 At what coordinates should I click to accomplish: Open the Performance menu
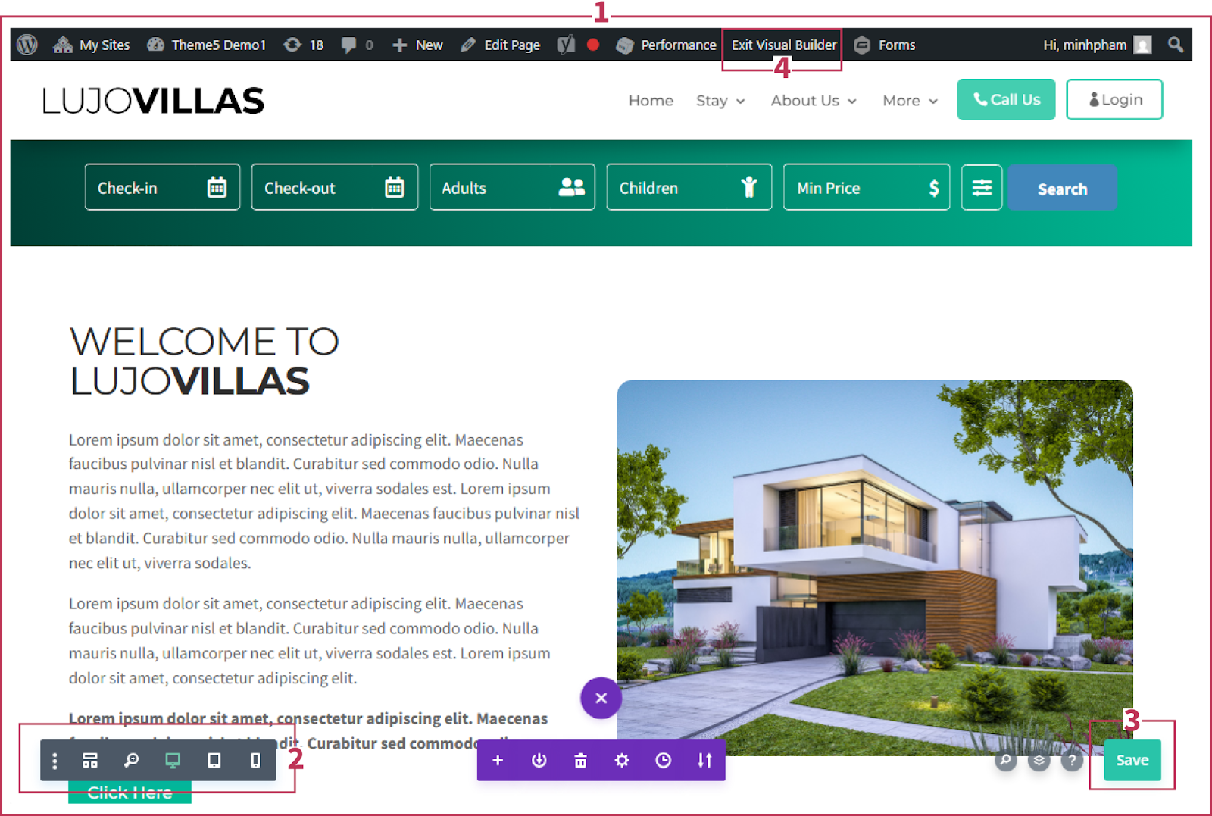coord(666,45)
